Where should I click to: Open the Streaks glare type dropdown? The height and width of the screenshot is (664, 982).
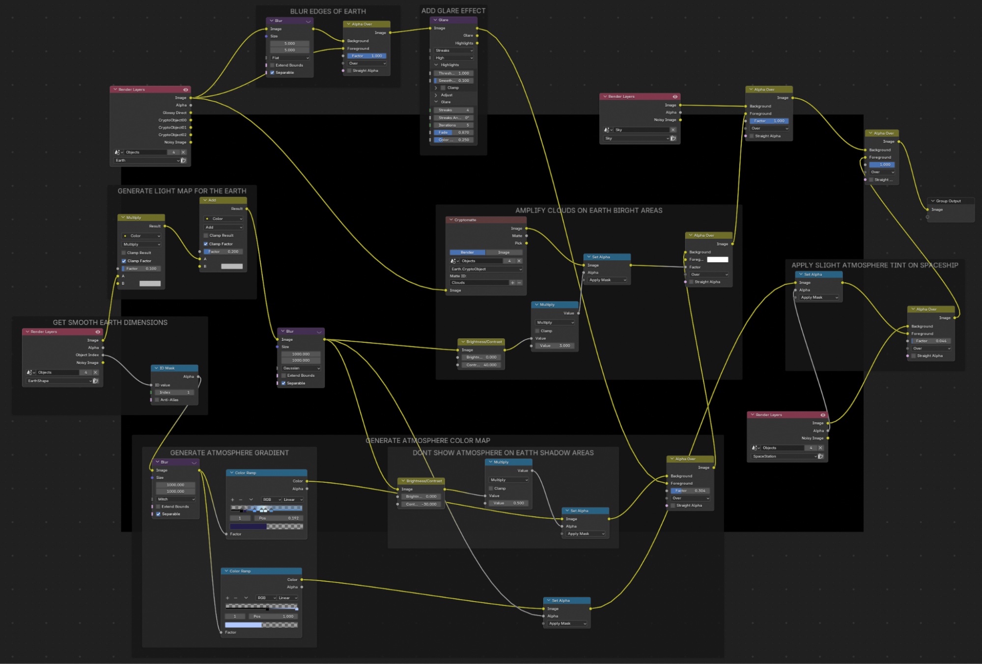[x=453, y=51]
